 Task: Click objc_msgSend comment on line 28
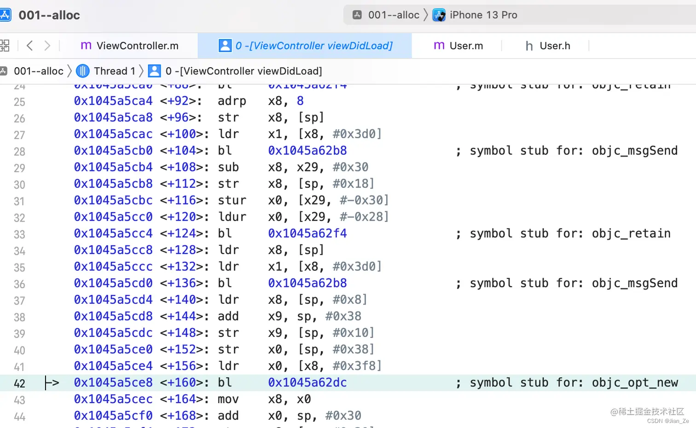pos(567,150)
